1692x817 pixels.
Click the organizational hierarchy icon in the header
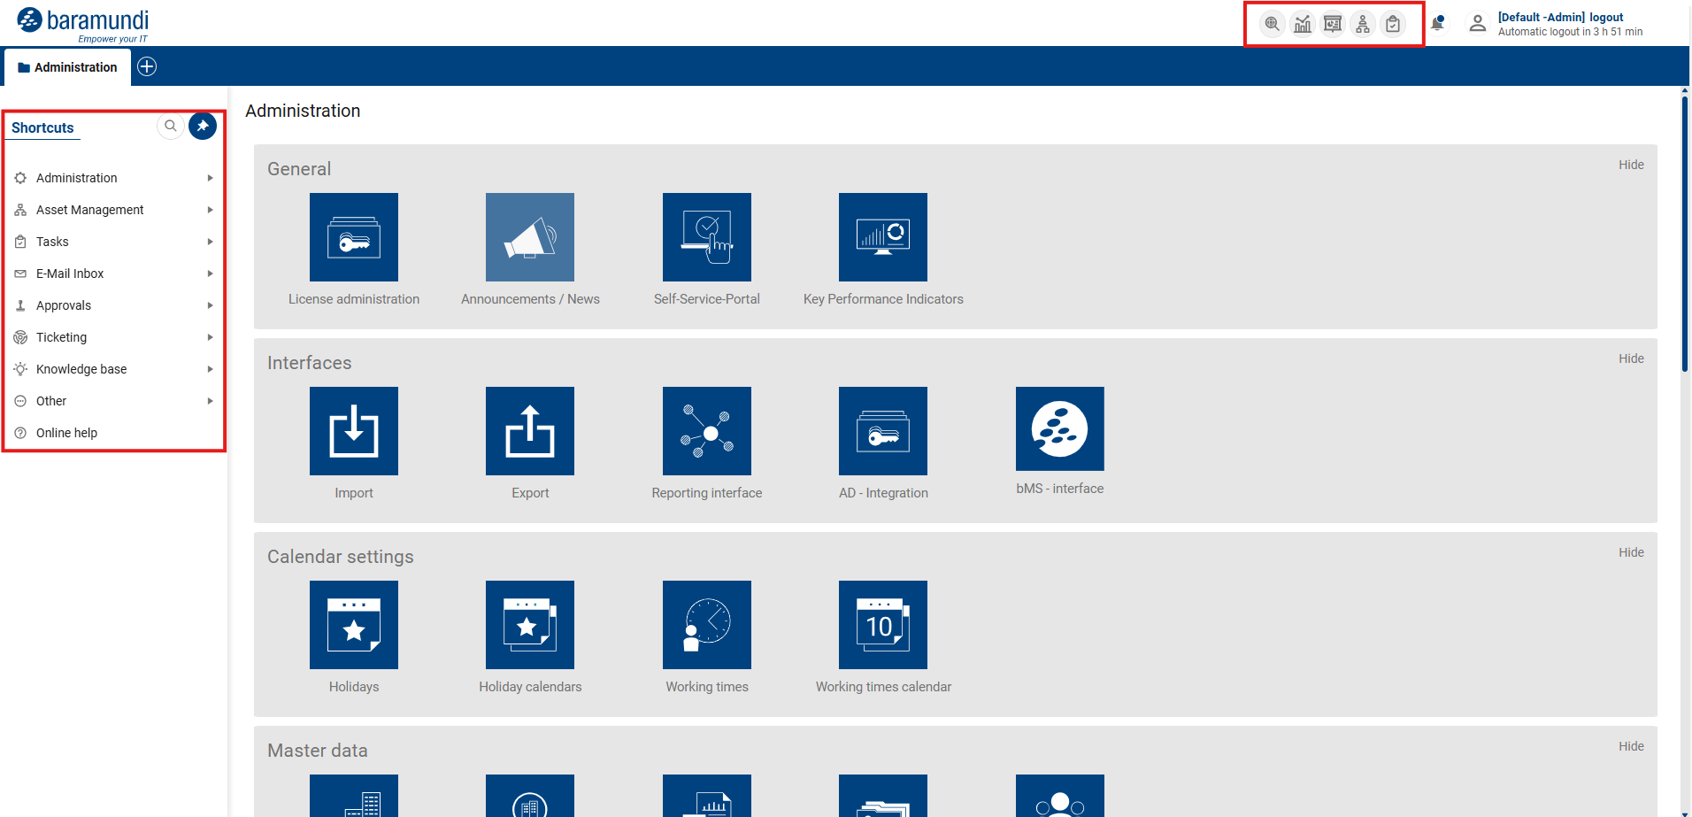[1363, 25]
